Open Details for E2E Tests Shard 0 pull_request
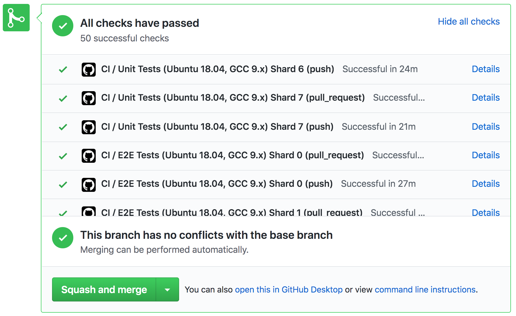 click(486, 155)
